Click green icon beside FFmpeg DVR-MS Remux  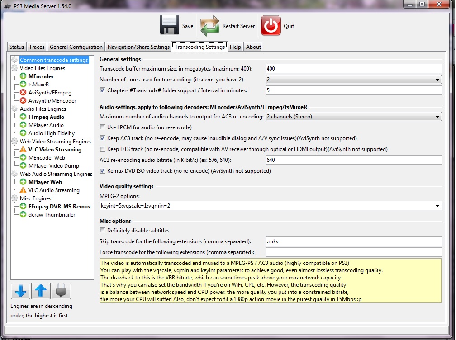(x=23, y=206)
